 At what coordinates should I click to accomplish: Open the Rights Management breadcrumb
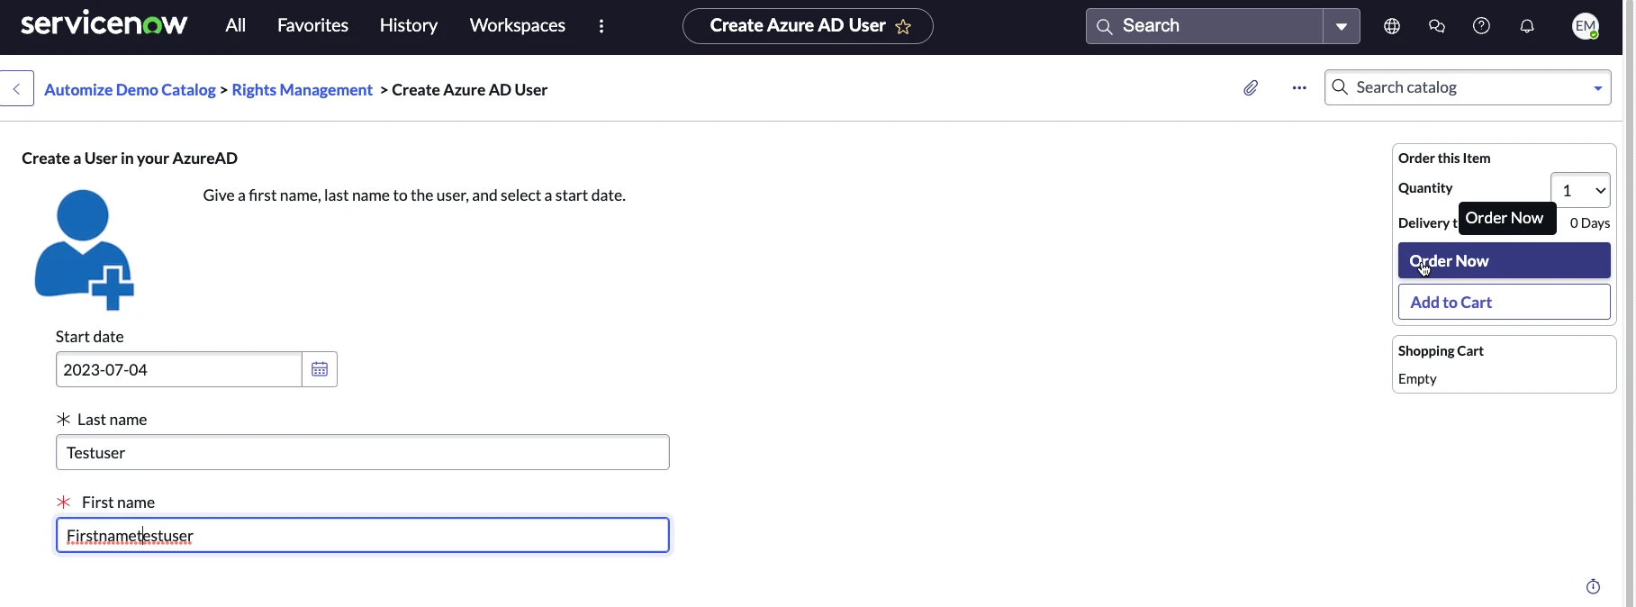[x=303, y=90]
